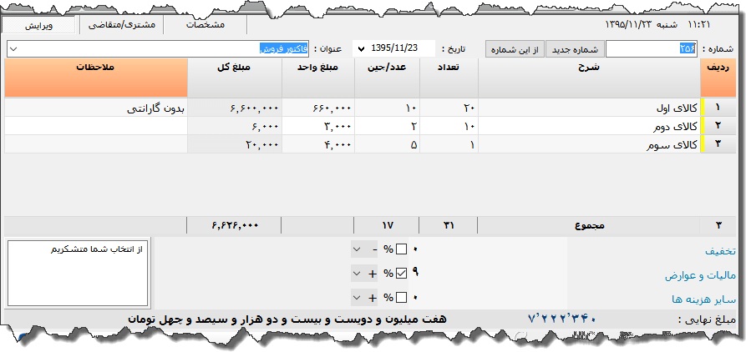746x352 pixels.
Task: Click the quantity ۲۰ cell of کالای اول
Action: pyautogui.click(x=449, y=108)
